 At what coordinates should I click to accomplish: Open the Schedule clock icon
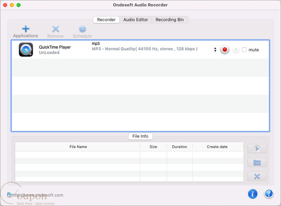[x=83, y=29]
